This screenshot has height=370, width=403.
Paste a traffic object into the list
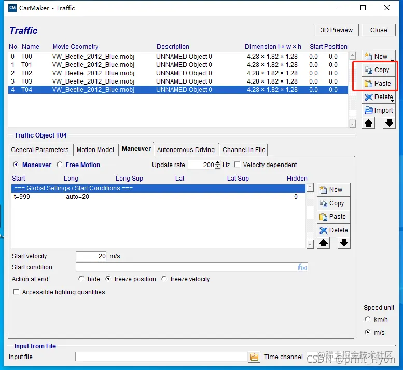coord(378,84)
